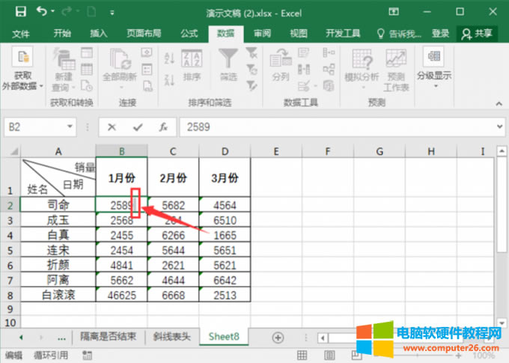Screen dimensions: 509x363
Task: Select cell containing 46625
Action: 121,295
